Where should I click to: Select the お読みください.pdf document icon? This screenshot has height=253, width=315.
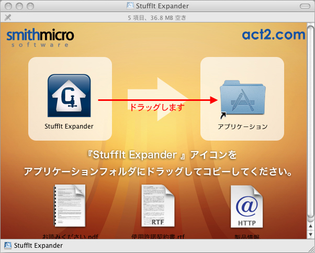point(70,206)
